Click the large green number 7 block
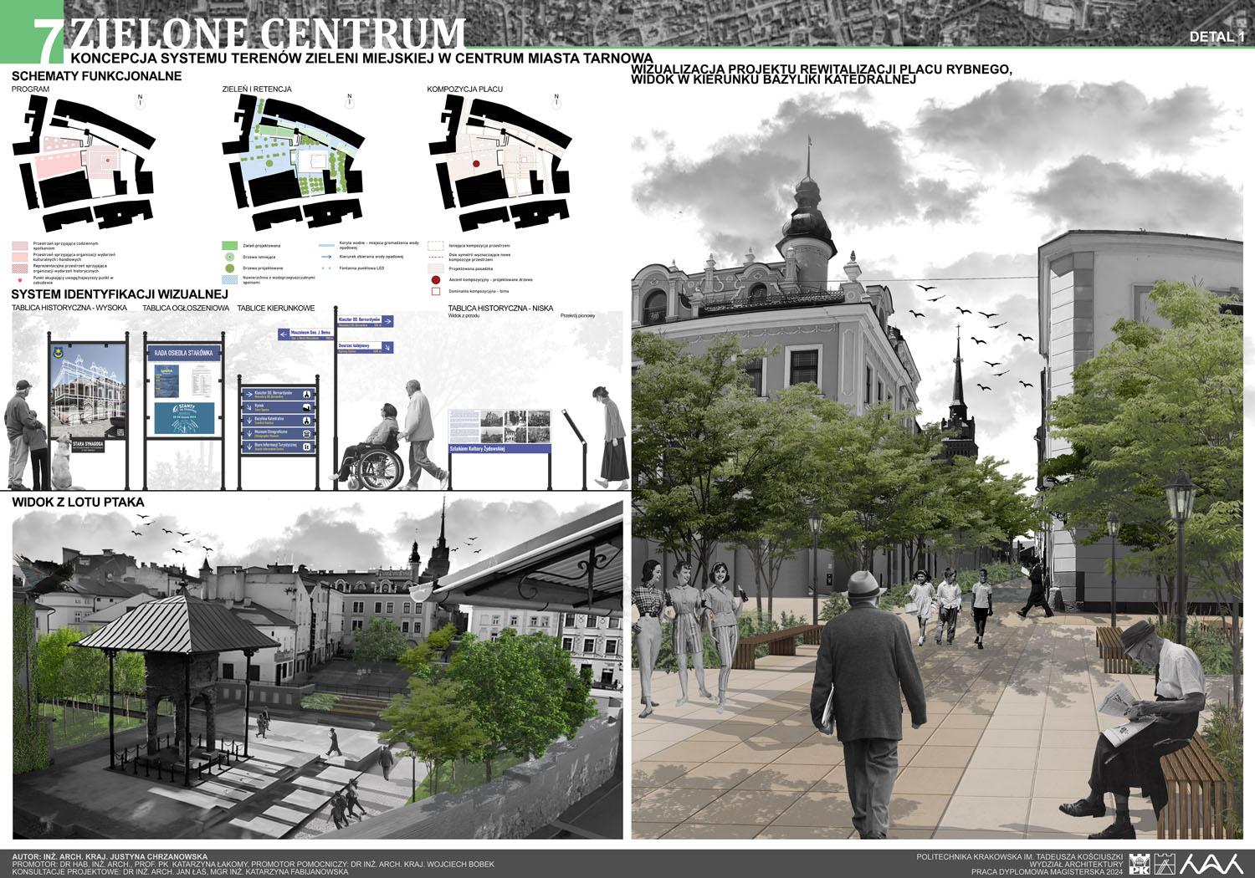1255x878 pixels. (47, 39)
